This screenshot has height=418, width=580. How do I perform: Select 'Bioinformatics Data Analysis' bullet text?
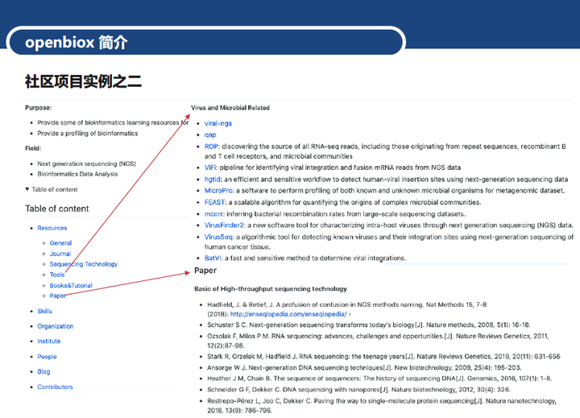click(x=77, y=174)
